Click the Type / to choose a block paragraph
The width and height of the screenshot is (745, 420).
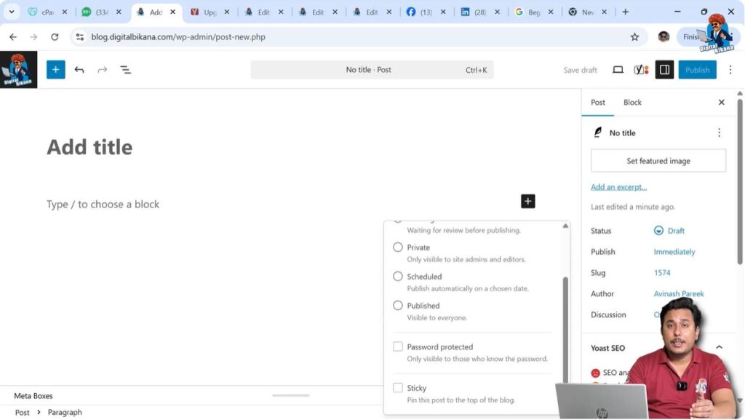(103, 205)
